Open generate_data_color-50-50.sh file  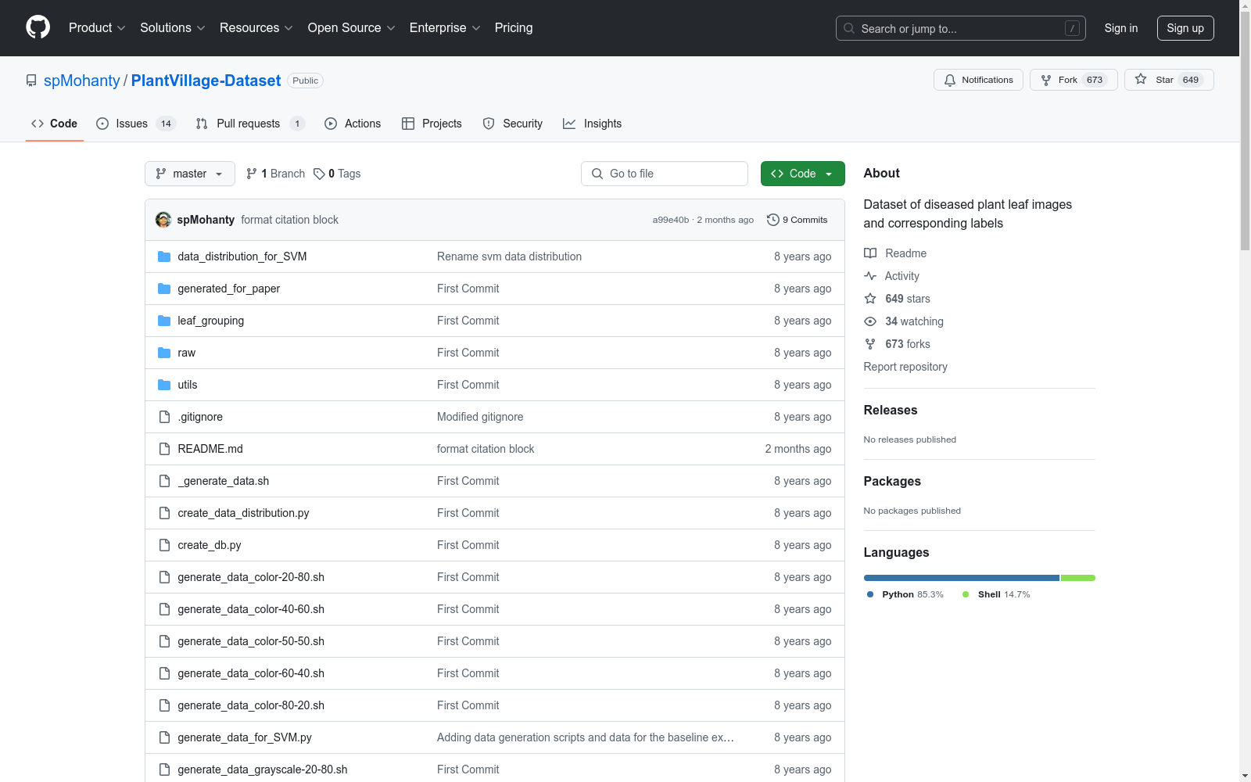tap(251, 641)
